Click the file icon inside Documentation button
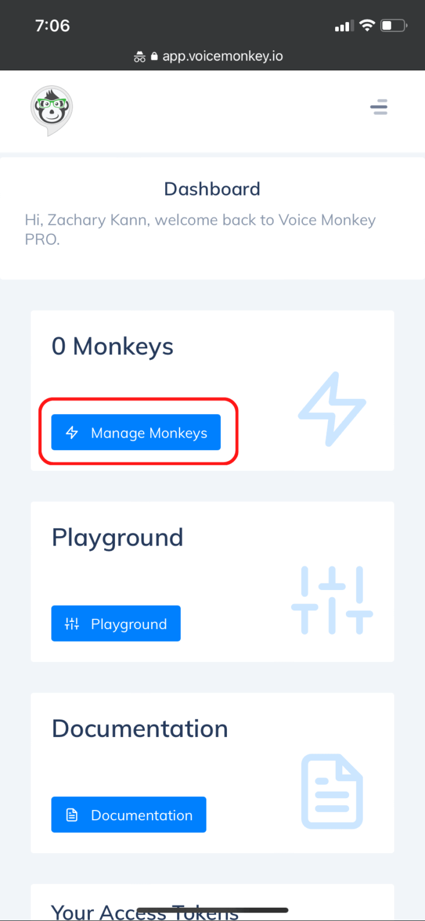Image resolution: width=425 pixels, height=921 pixels. [71, 814]
